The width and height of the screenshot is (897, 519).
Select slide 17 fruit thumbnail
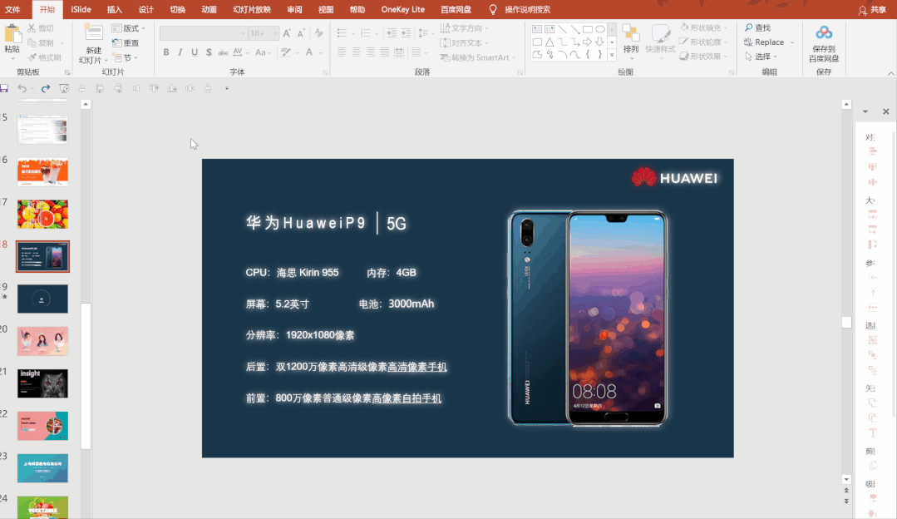click(x=43, y=214)
